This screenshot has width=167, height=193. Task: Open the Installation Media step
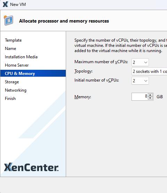point(21,57)
